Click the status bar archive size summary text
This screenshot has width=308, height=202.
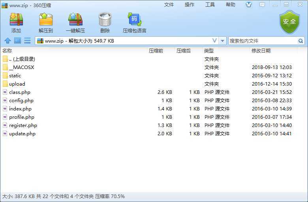(x=64, y=196)
